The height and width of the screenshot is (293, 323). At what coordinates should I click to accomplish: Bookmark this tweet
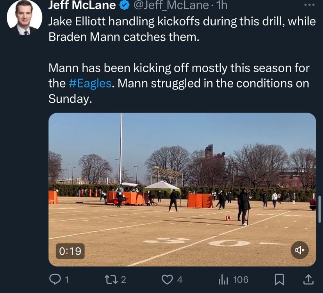coord(280,280)
